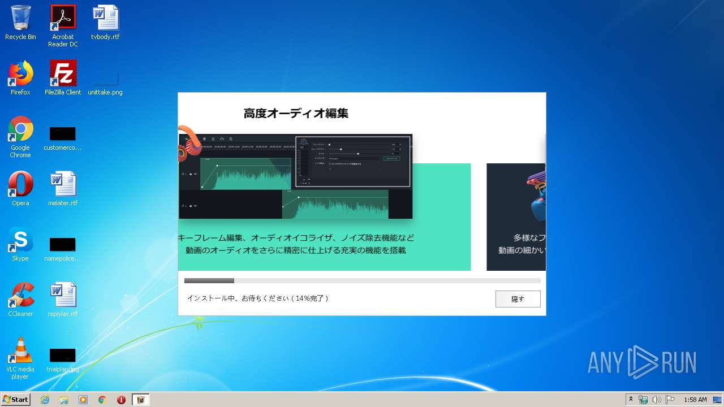Image resolution: width=724 pixels, height=407 pixels.
Task: Select the namepolice... file icon
Action: click(x=63, y=249)
